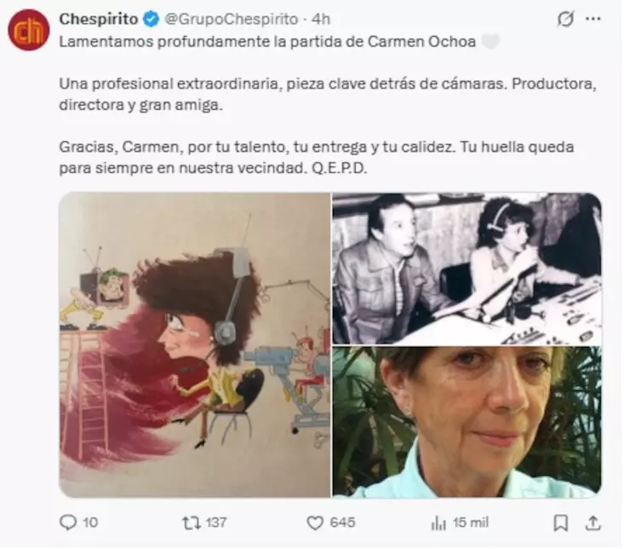Click the repost arrows icon
The width and height of the screenshot is (624, 549).
pos(191,523)
